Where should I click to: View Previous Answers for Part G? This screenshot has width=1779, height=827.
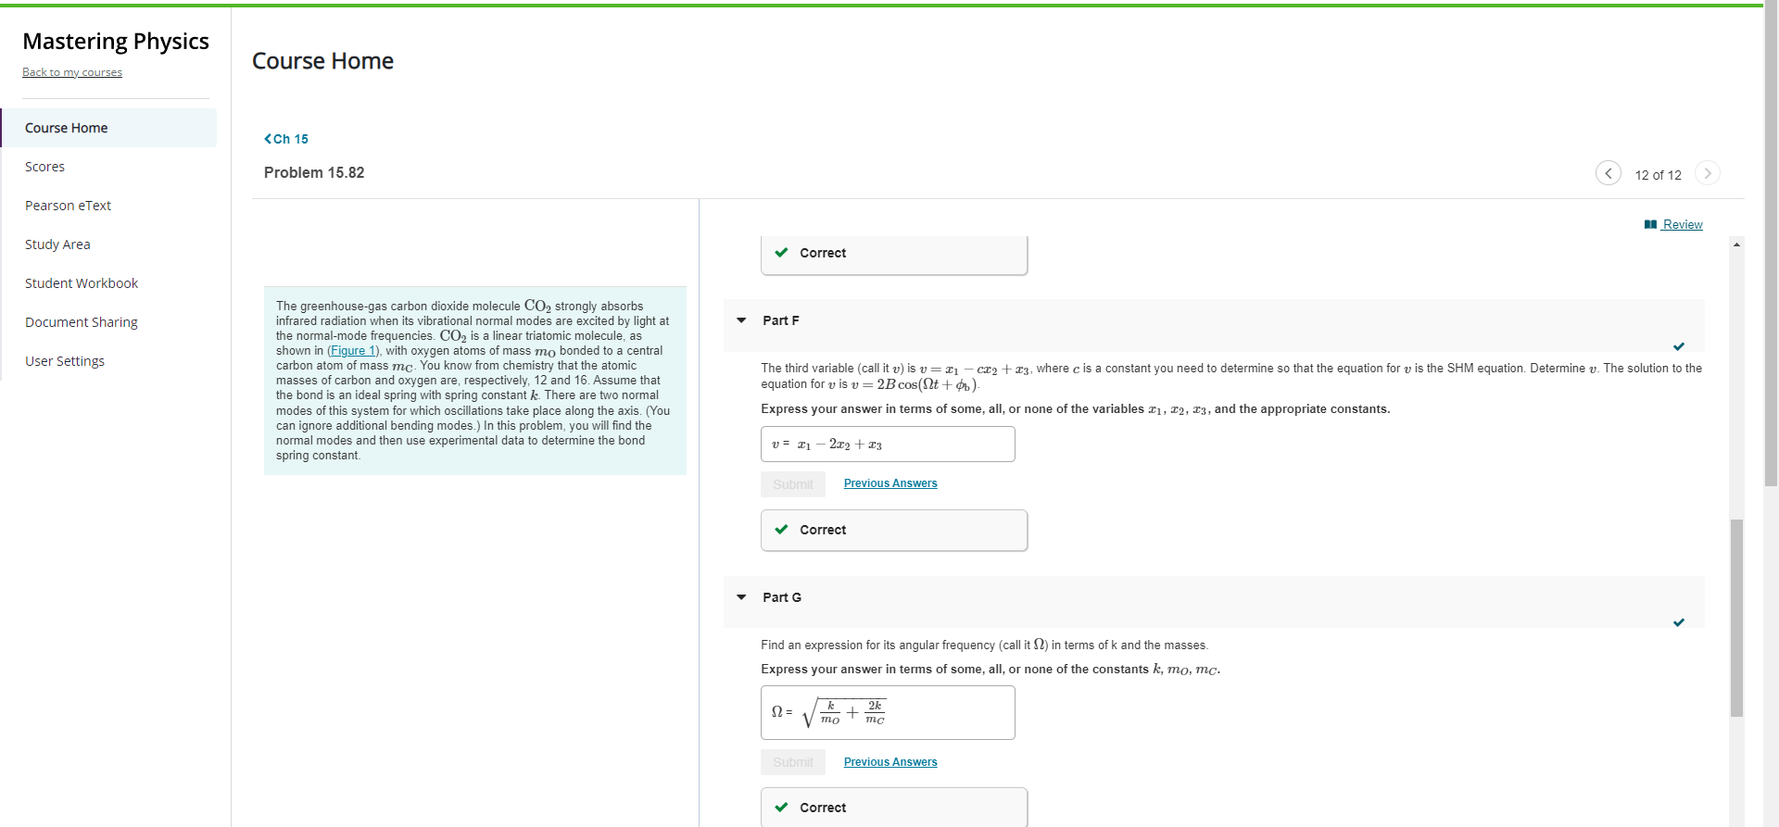pyautogui.click(x=890, y=762)
